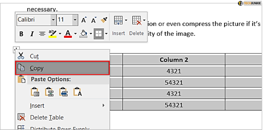
Task: Click the word necessary in the document
Action: tap(42, 10)
